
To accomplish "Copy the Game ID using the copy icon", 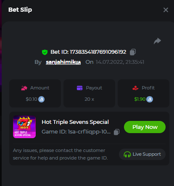I will [x=116, y=132].
